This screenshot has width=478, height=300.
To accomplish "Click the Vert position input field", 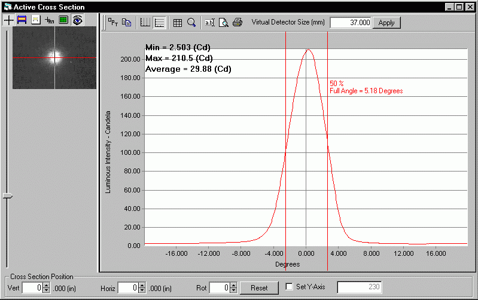I will point(33,288).
